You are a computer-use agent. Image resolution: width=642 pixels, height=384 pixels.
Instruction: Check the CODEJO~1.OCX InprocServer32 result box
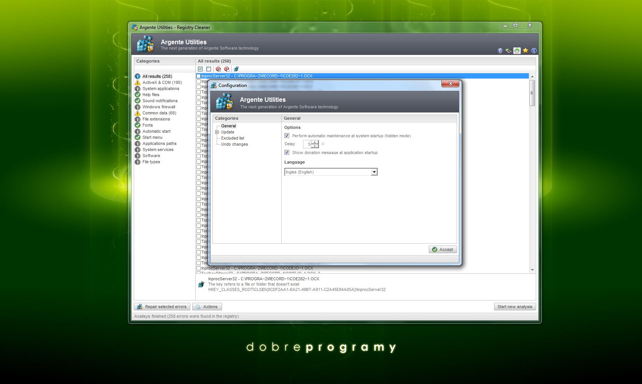(199, 268)
